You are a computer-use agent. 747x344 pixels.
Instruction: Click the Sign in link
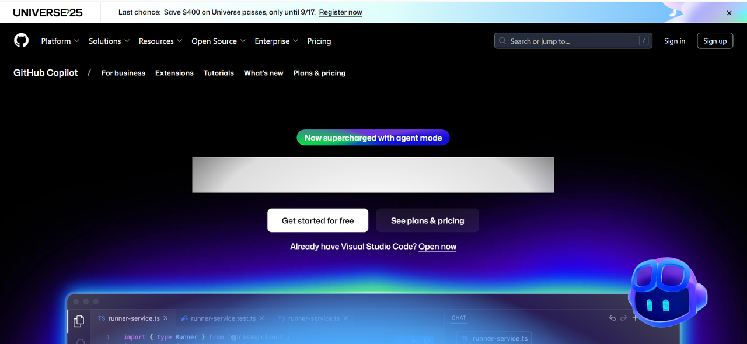pos(675,41)
